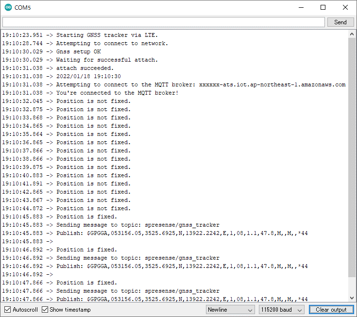Minimize the COM5 serial monitor window
Viewport: 357px width, 317px height.
(301, 8)
